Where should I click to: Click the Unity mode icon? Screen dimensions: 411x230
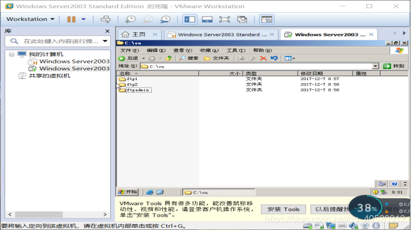tap(242, 20)
